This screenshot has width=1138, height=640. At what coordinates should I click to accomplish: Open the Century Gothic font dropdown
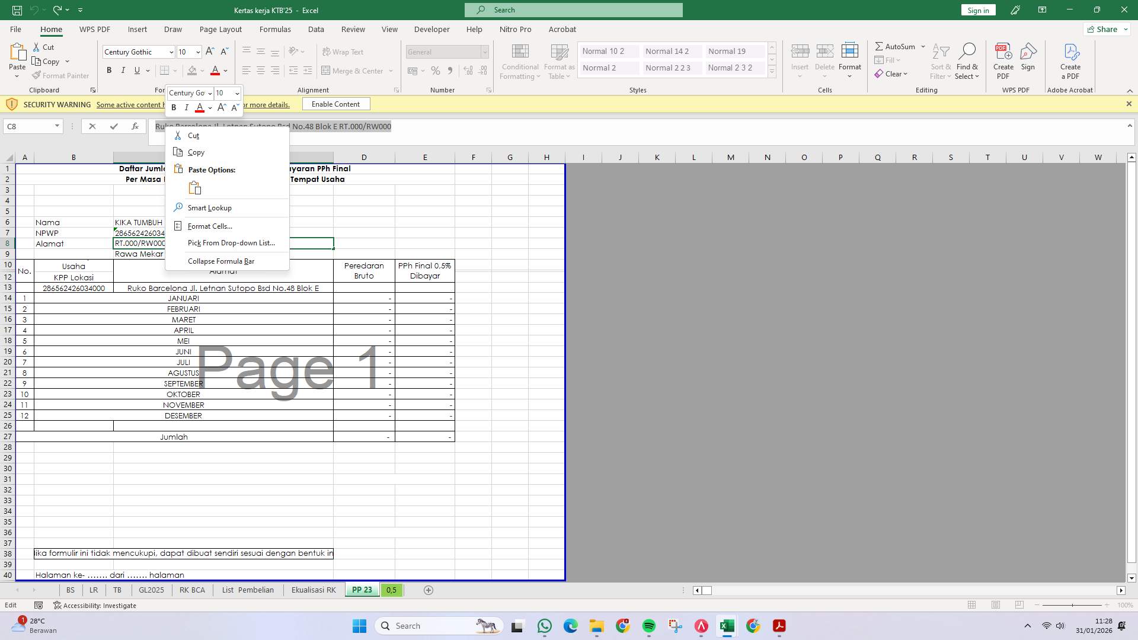click(171, 52)
